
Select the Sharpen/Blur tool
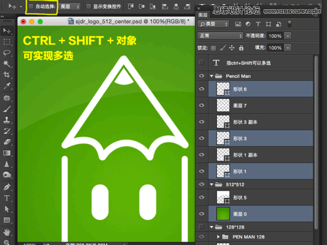tap(7, 164)
